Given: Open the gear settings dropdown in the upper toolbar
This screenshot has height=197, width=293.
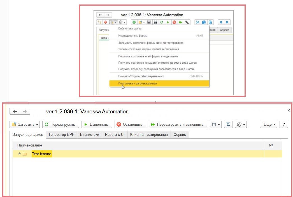Looking at the screenshot, I should (x=122, y=22).
